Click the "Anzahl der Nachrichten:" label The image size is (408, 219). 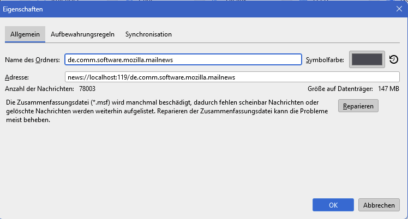pos(39,88)
